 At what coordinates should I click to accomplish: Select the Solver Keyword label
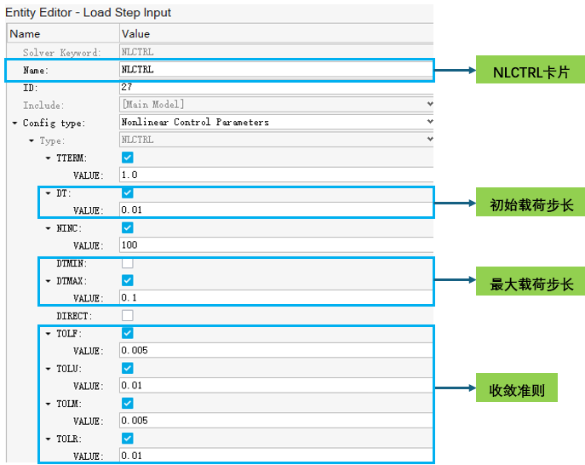point(62,53)
